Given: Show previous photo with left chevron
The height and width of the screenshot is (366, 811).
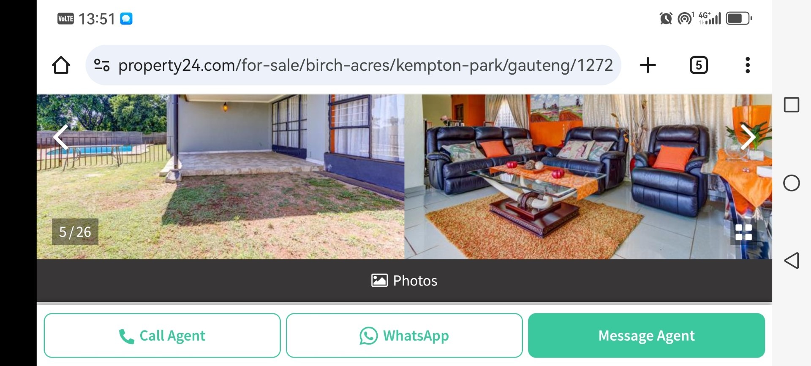Looking at the screenshot, I should [x=61, y=137].
